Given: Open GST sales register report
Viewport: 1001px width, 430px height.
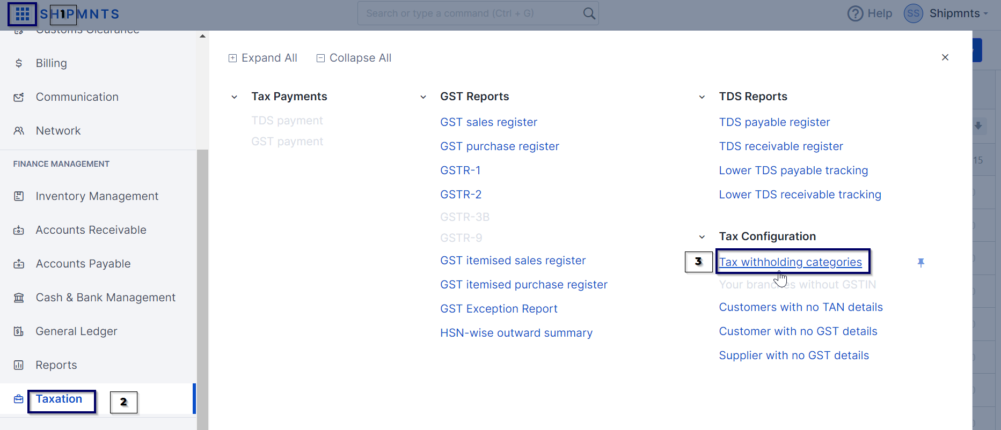Looking at the screenshot, I should point(488,122).
